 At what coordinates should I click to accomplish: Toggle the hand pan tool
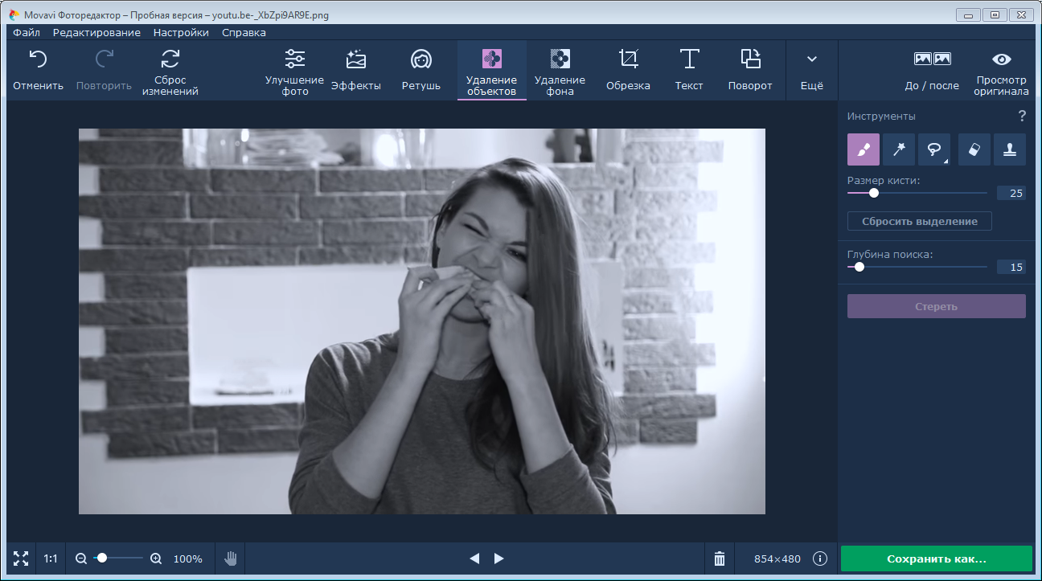(231, 558)
